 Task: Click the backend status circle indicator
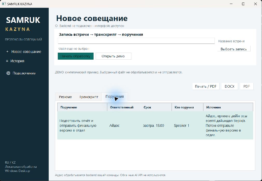(x=56, y=26)
